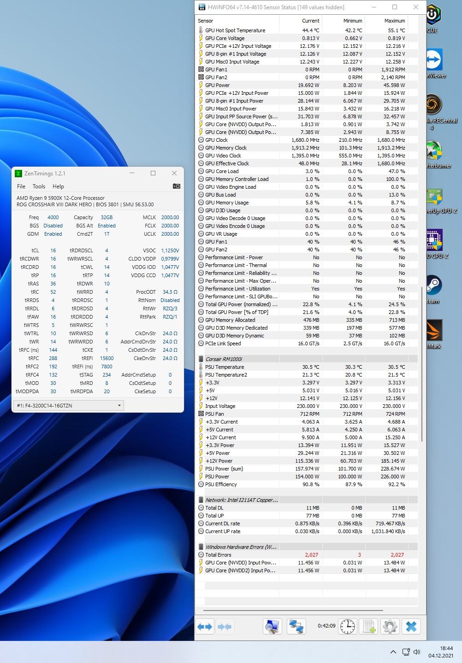This screenshot has width=462, height=663.
Task: Select GPU Hot Spot Temperature row
Action: (307, 30)
